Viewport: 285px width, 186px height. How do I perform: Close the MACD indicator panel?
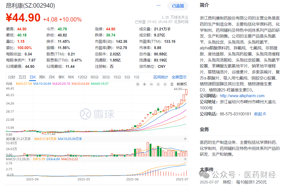coord(185,159)
